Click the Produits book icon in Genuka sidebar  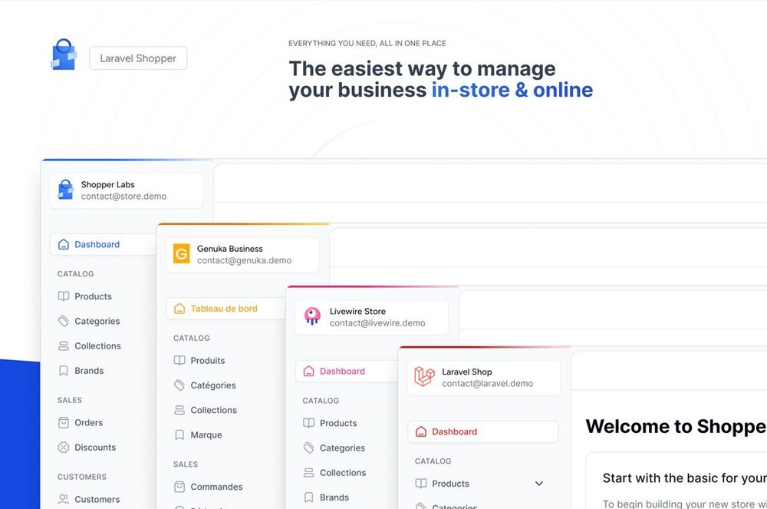point(179,361)
